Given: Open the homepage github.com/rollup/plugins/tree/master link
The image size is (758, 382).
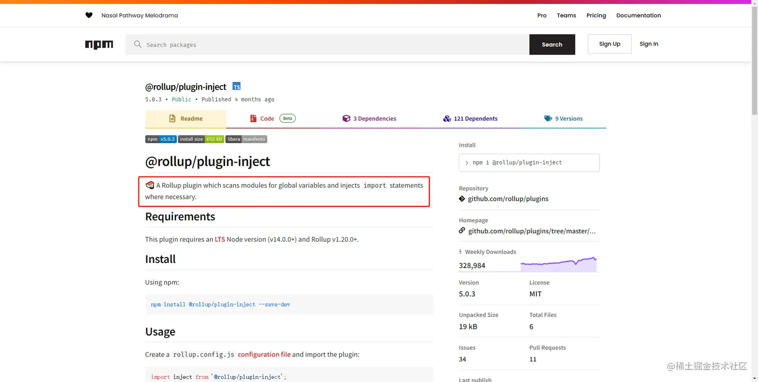Looking at the screenshot, I should [532, 231].
